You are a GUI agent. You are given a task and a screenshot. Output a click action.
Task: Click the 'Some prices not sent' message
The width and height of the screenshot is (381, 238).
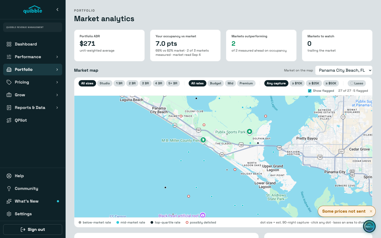click(344, 211)
